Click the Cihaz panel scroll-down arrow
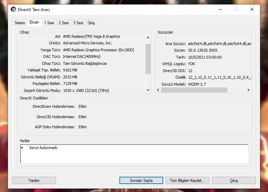 (x=148, y=90)
